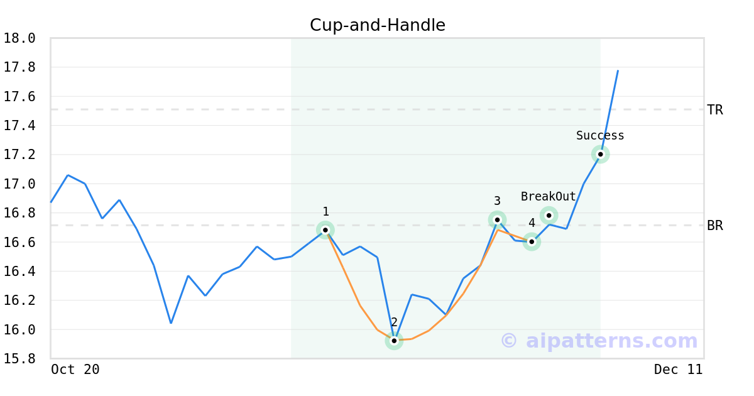Viewport: 754px width, 396px height.
Task: Click the BR breakout line label
Action: point(715,226)
